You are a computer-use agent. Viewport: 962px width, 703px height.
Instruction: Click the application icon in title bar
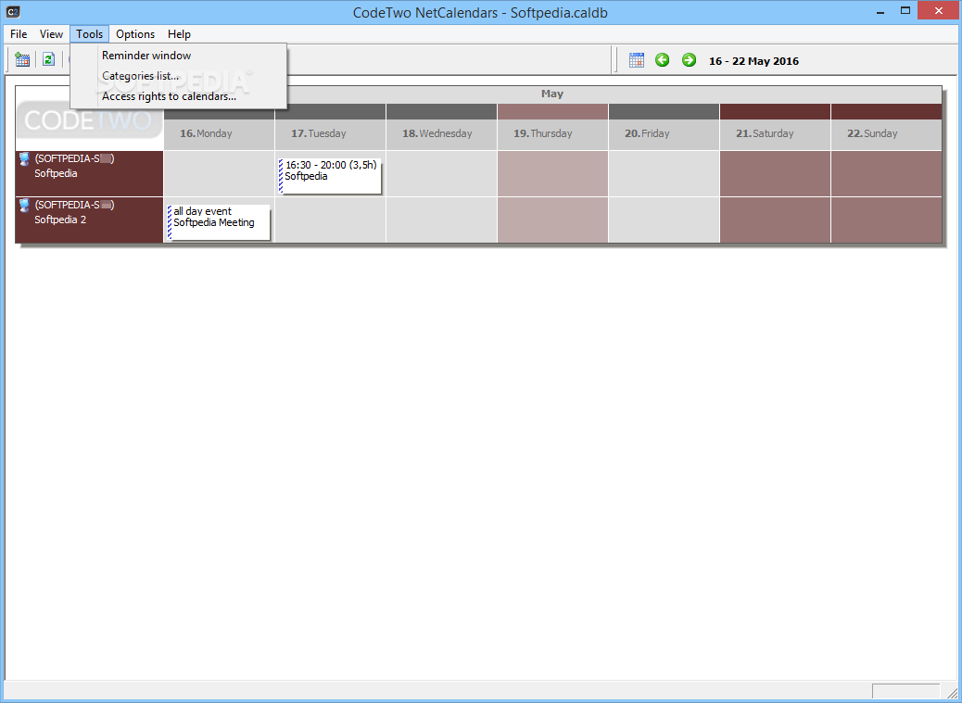tap(12, 12)
